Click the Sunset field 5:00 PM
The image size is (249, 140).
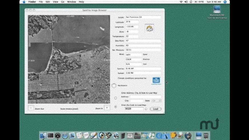tap(143, 73)
